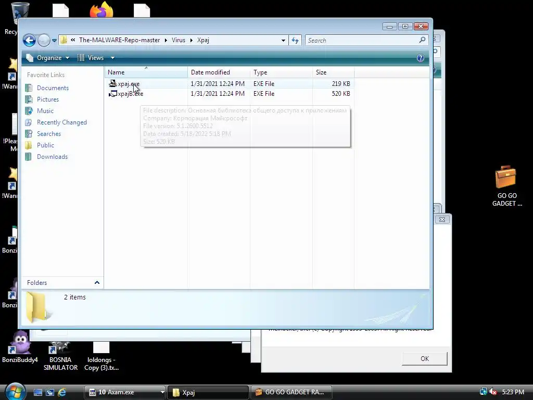
Task: Open Public folder in Favorite Links
Action: click(x=46, y=145)
